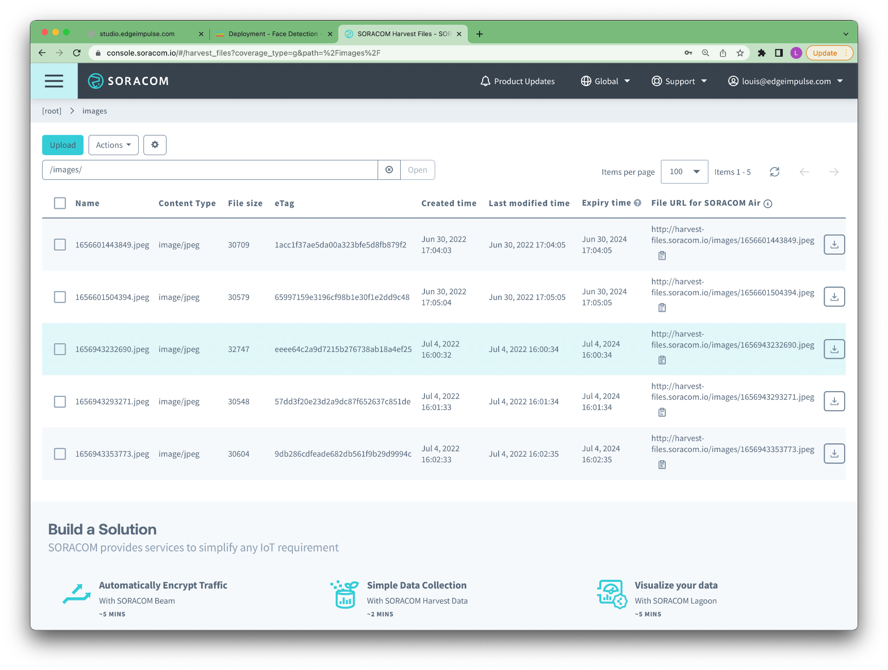The height and width of the screenshot is (670, 888).
Task: Copy URL of 1656601443849.jpeg
Action: point(662,256)
